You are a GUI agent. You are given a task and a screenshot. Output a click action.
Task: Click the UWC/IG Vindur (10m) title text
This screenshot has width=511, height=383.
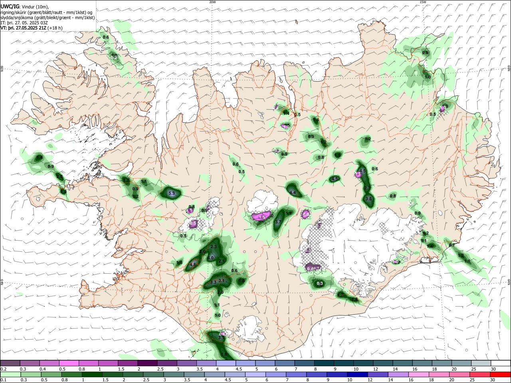pyautogui.click(x=25, y=7)
